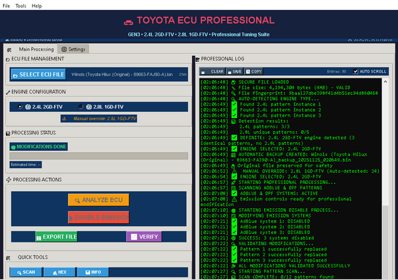398x280 pixels.
Task: Click the Pattern 2 successfully replaced log line
Action: (263, 254)
